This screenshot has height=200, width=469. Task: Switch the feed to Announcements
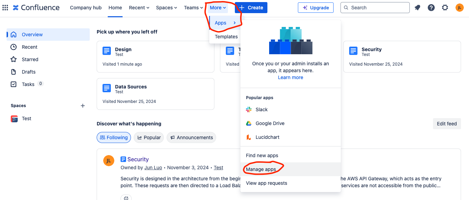tap(191, 137)
